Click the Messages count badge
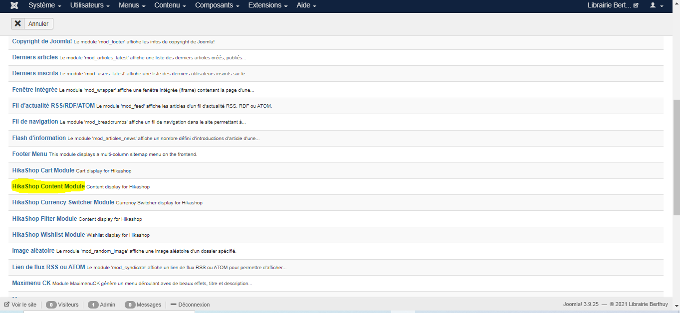Screen dimensions: 680x313 coord(130,305)
